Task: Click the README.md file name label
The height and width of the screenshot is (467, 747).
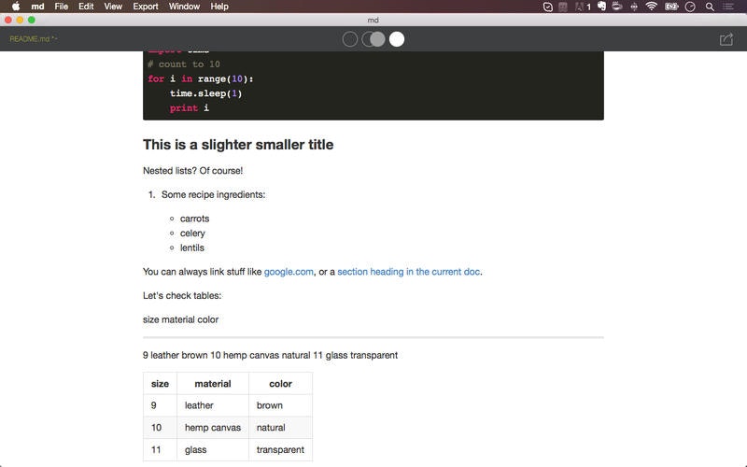Action: [x=33, y=39]
